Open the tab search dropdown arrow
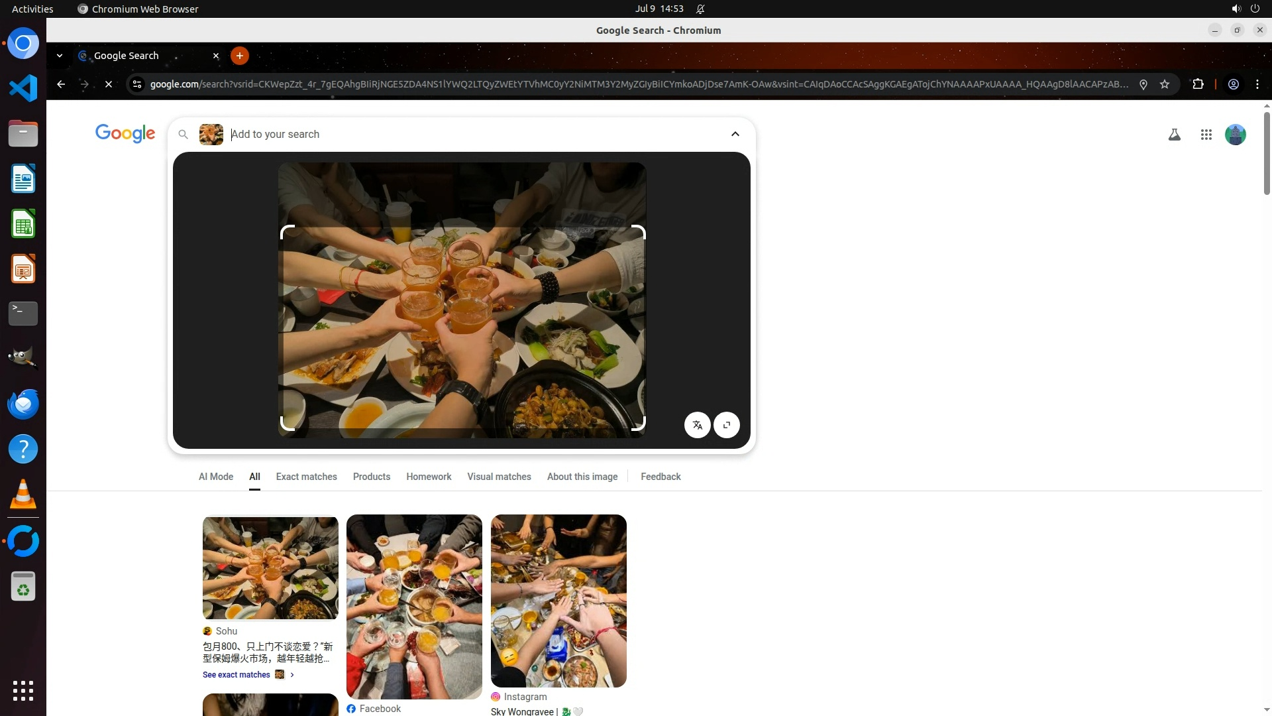 click(60, 56)
